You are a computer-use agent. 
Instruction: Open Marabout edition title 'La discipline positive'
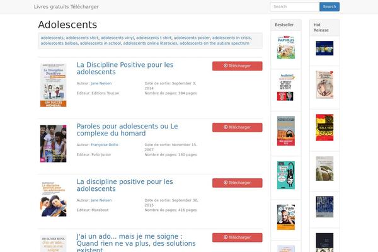[x=125, y=185]
